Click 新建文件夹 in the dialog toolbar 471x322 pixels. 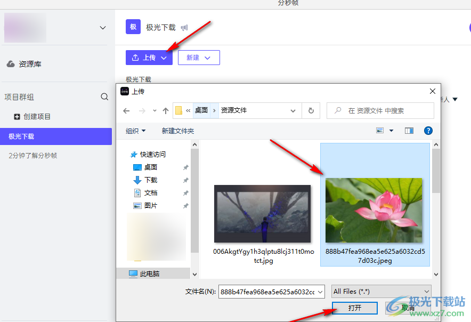[178, 131]
